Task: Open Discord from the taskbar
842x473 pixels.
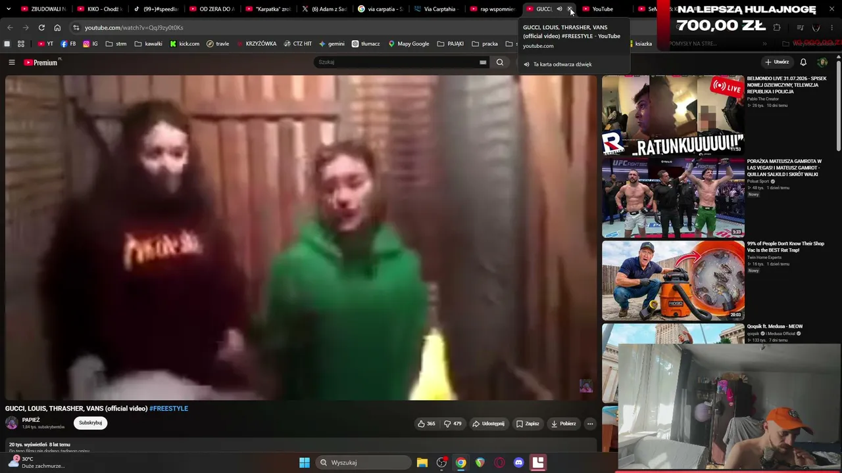Action: (518, 462)
